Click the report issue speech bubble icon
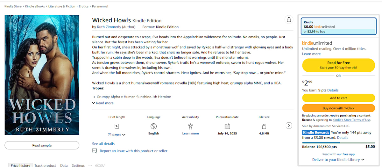The image size is (382, 167). point(95,151)
